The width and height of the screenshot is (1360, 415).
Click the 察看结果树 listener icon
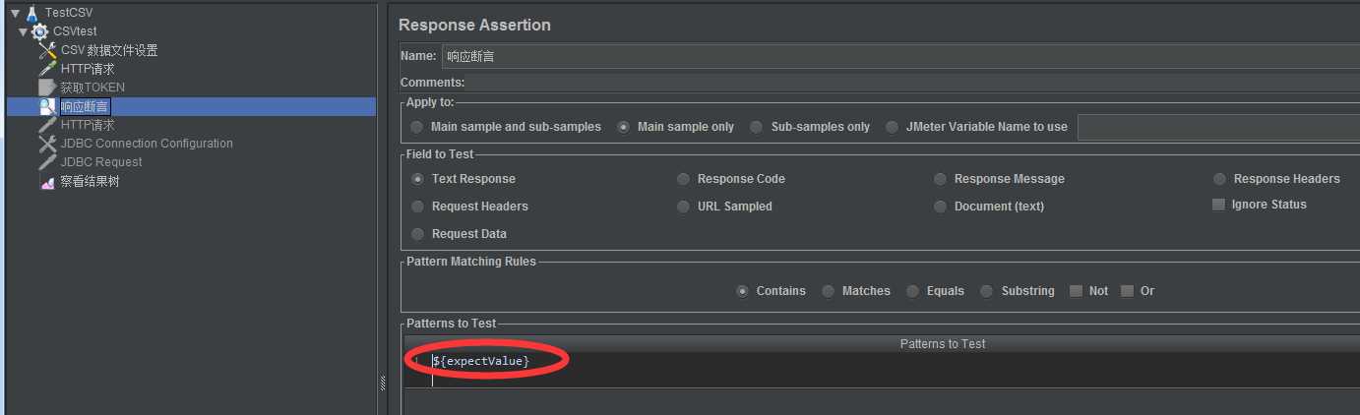[47, 181]
